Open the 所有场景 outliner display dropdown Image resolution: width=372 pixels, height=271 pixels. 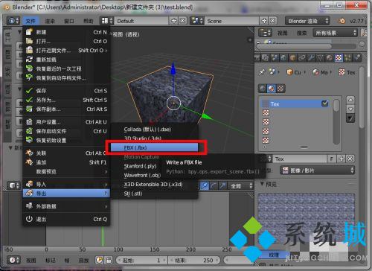click(x=335, y=33)
